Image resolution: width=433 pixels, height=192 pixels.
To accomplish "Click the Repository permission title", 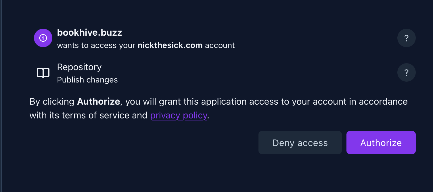I will pyautogui.click(x=79, y=67).
